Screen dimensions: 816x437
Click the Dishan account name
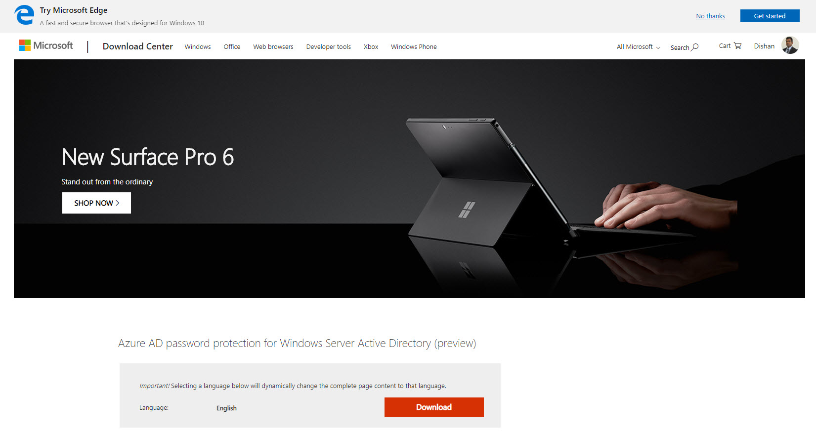coord(764,46)
